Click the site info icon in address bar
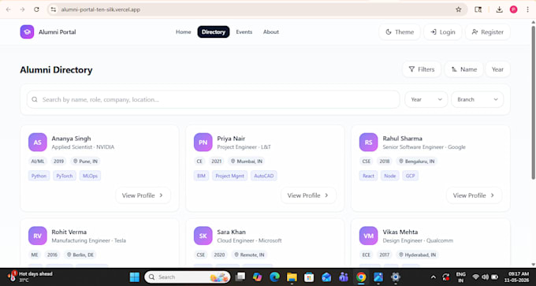 [54, 9]
